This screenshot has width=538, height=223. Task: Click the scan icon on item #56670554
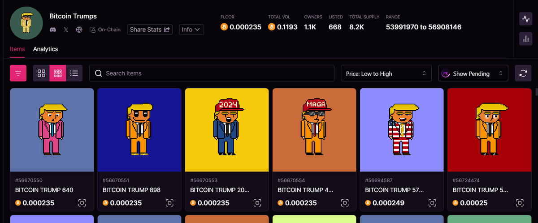[345, 203]
